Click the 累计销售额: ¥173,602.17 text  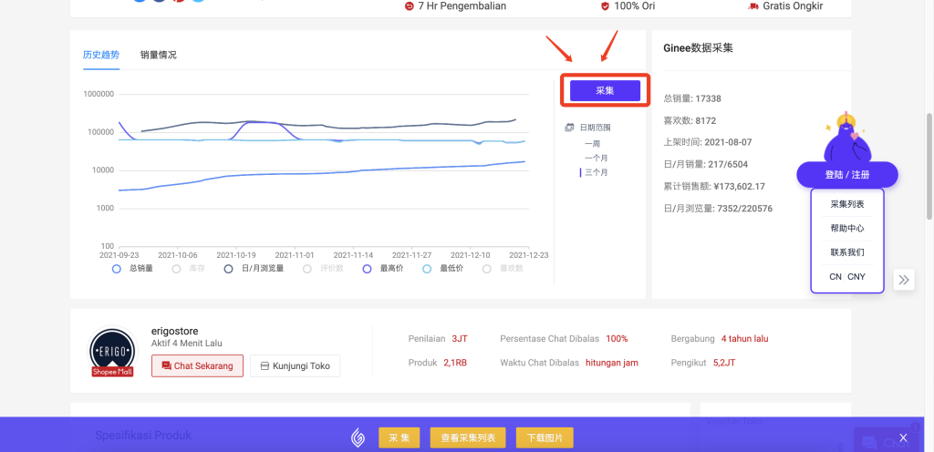click(x=715, y=186)
